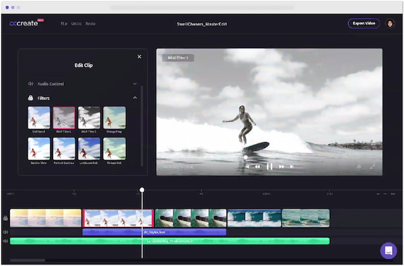Fast forward the video preview

pos(281,167)
